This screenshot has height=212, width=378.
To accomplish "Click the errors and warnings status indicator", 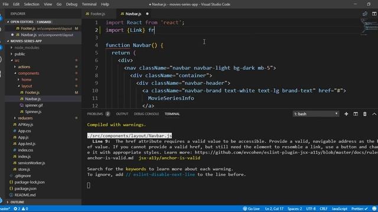I will point(21,208).
